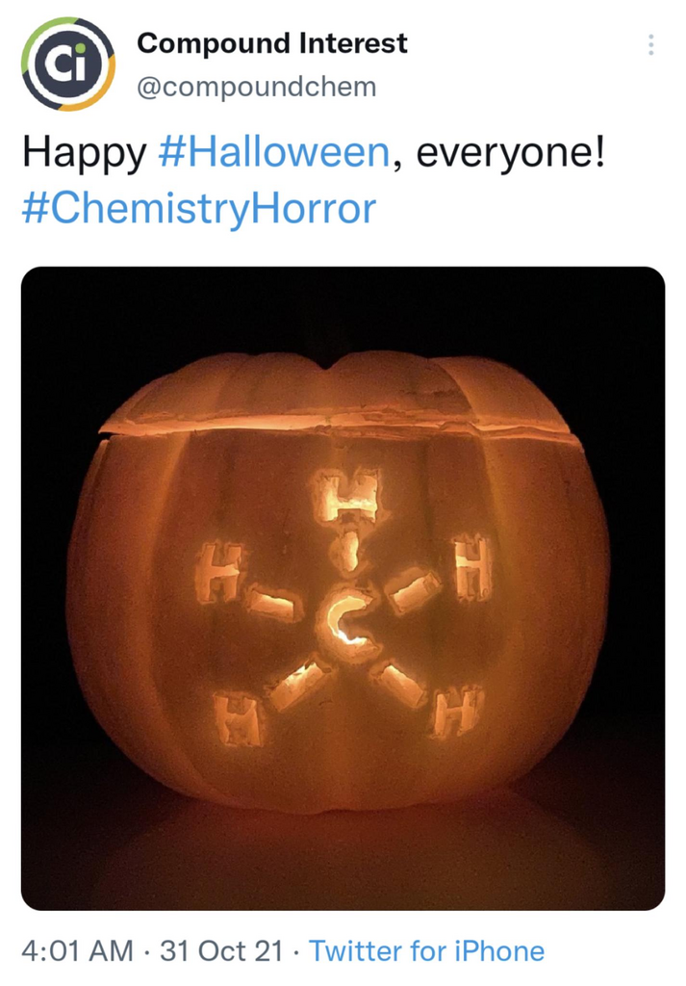
Task: Visit the @compoundchem handle link
Action: point(256,87)
